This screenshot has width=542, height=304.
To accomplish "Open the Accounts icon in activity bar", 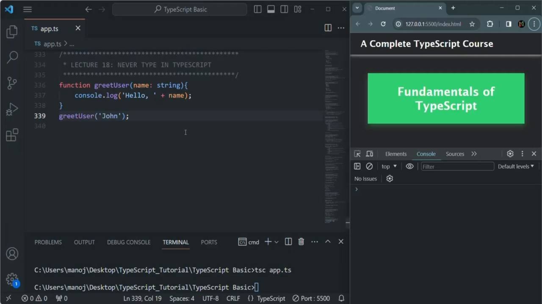I will (x=12, y=254).
